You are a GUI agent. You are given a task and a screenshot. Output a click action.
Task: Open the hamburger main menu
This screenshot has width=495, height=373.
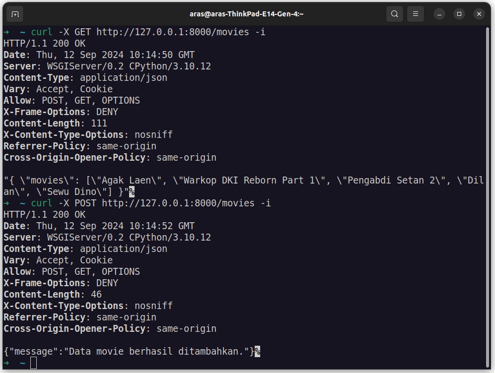[x=415, y=14]
